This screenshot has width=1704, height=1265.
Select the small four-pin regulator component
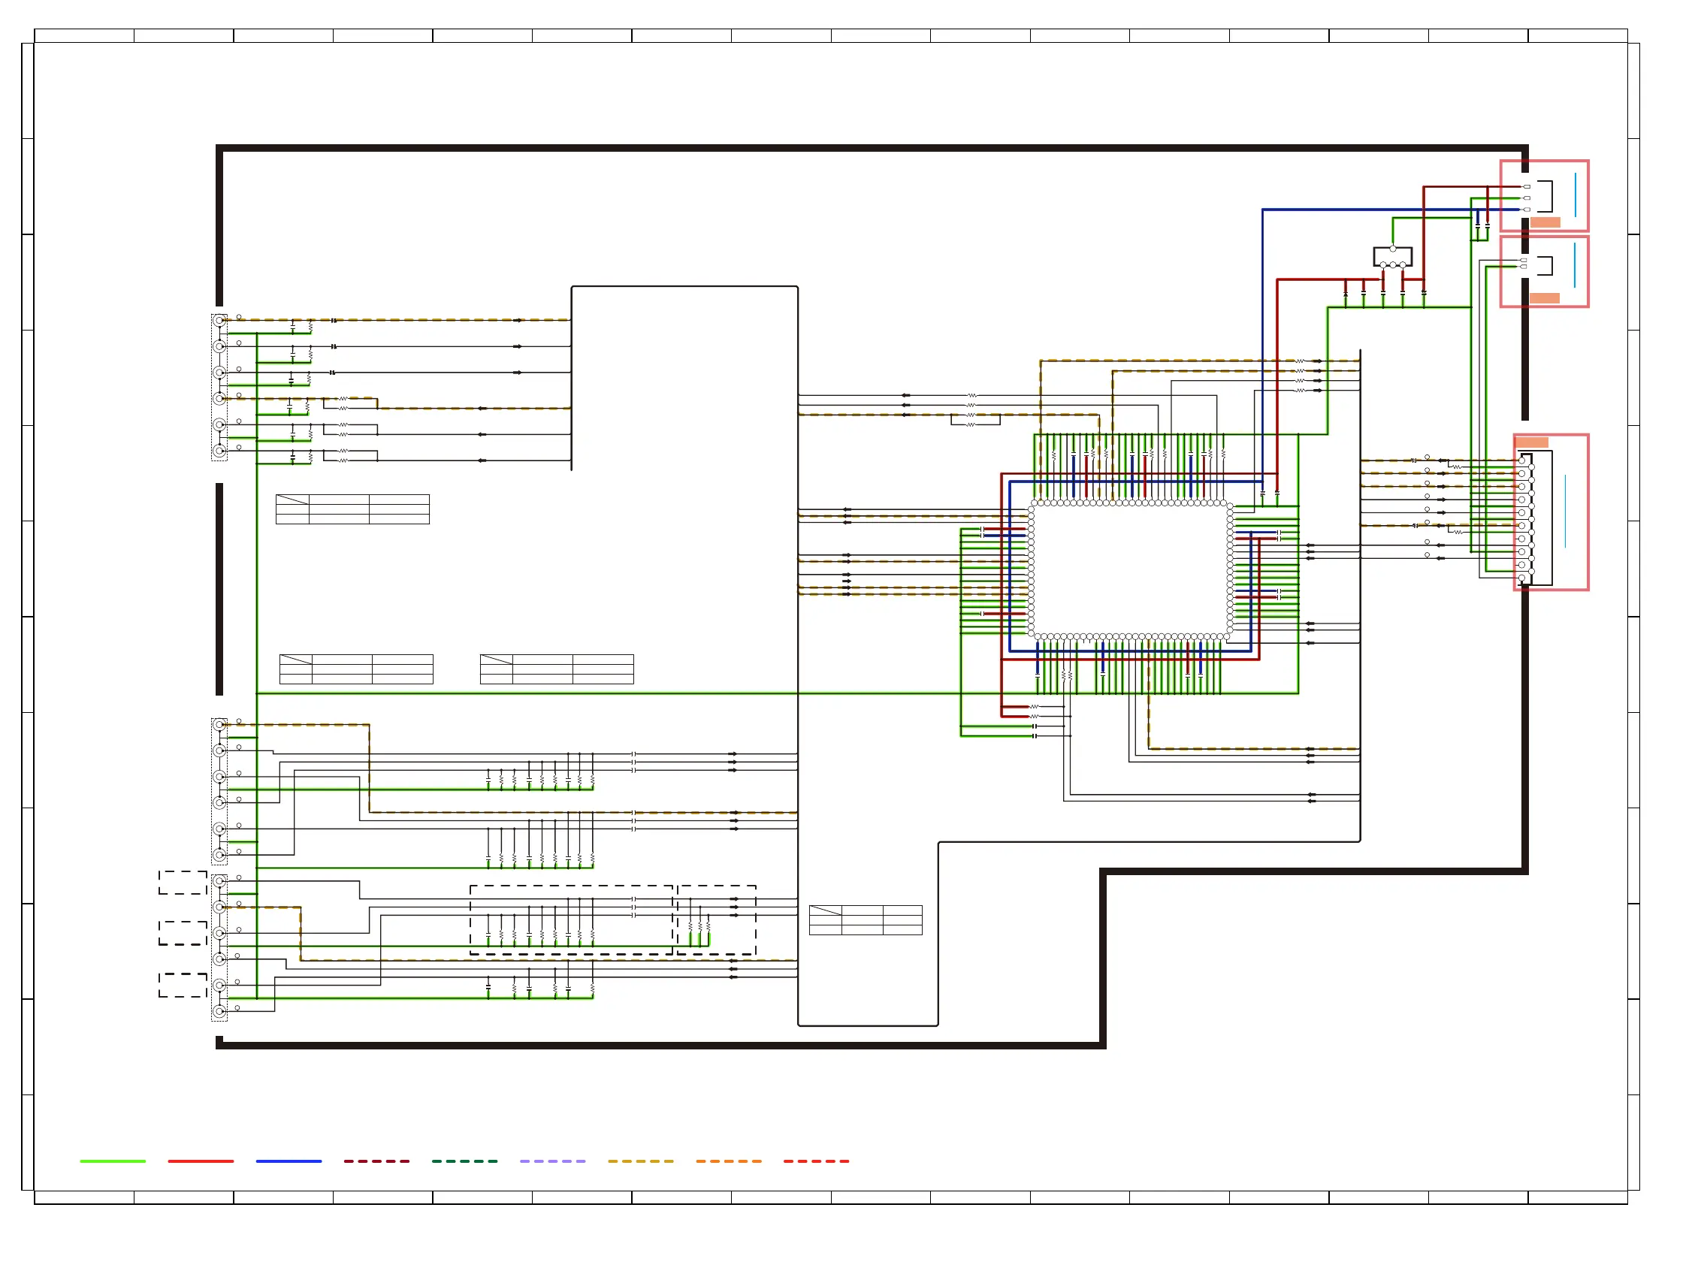(1392, 255)
